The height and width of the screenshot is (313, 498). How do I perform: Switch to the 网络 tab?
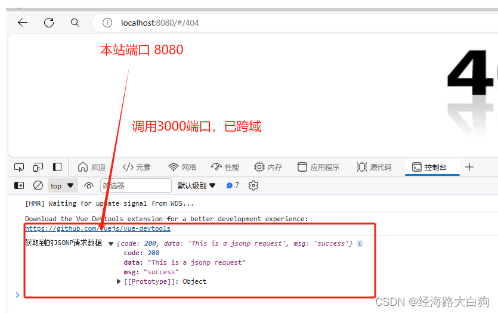[x=182, y=168]
